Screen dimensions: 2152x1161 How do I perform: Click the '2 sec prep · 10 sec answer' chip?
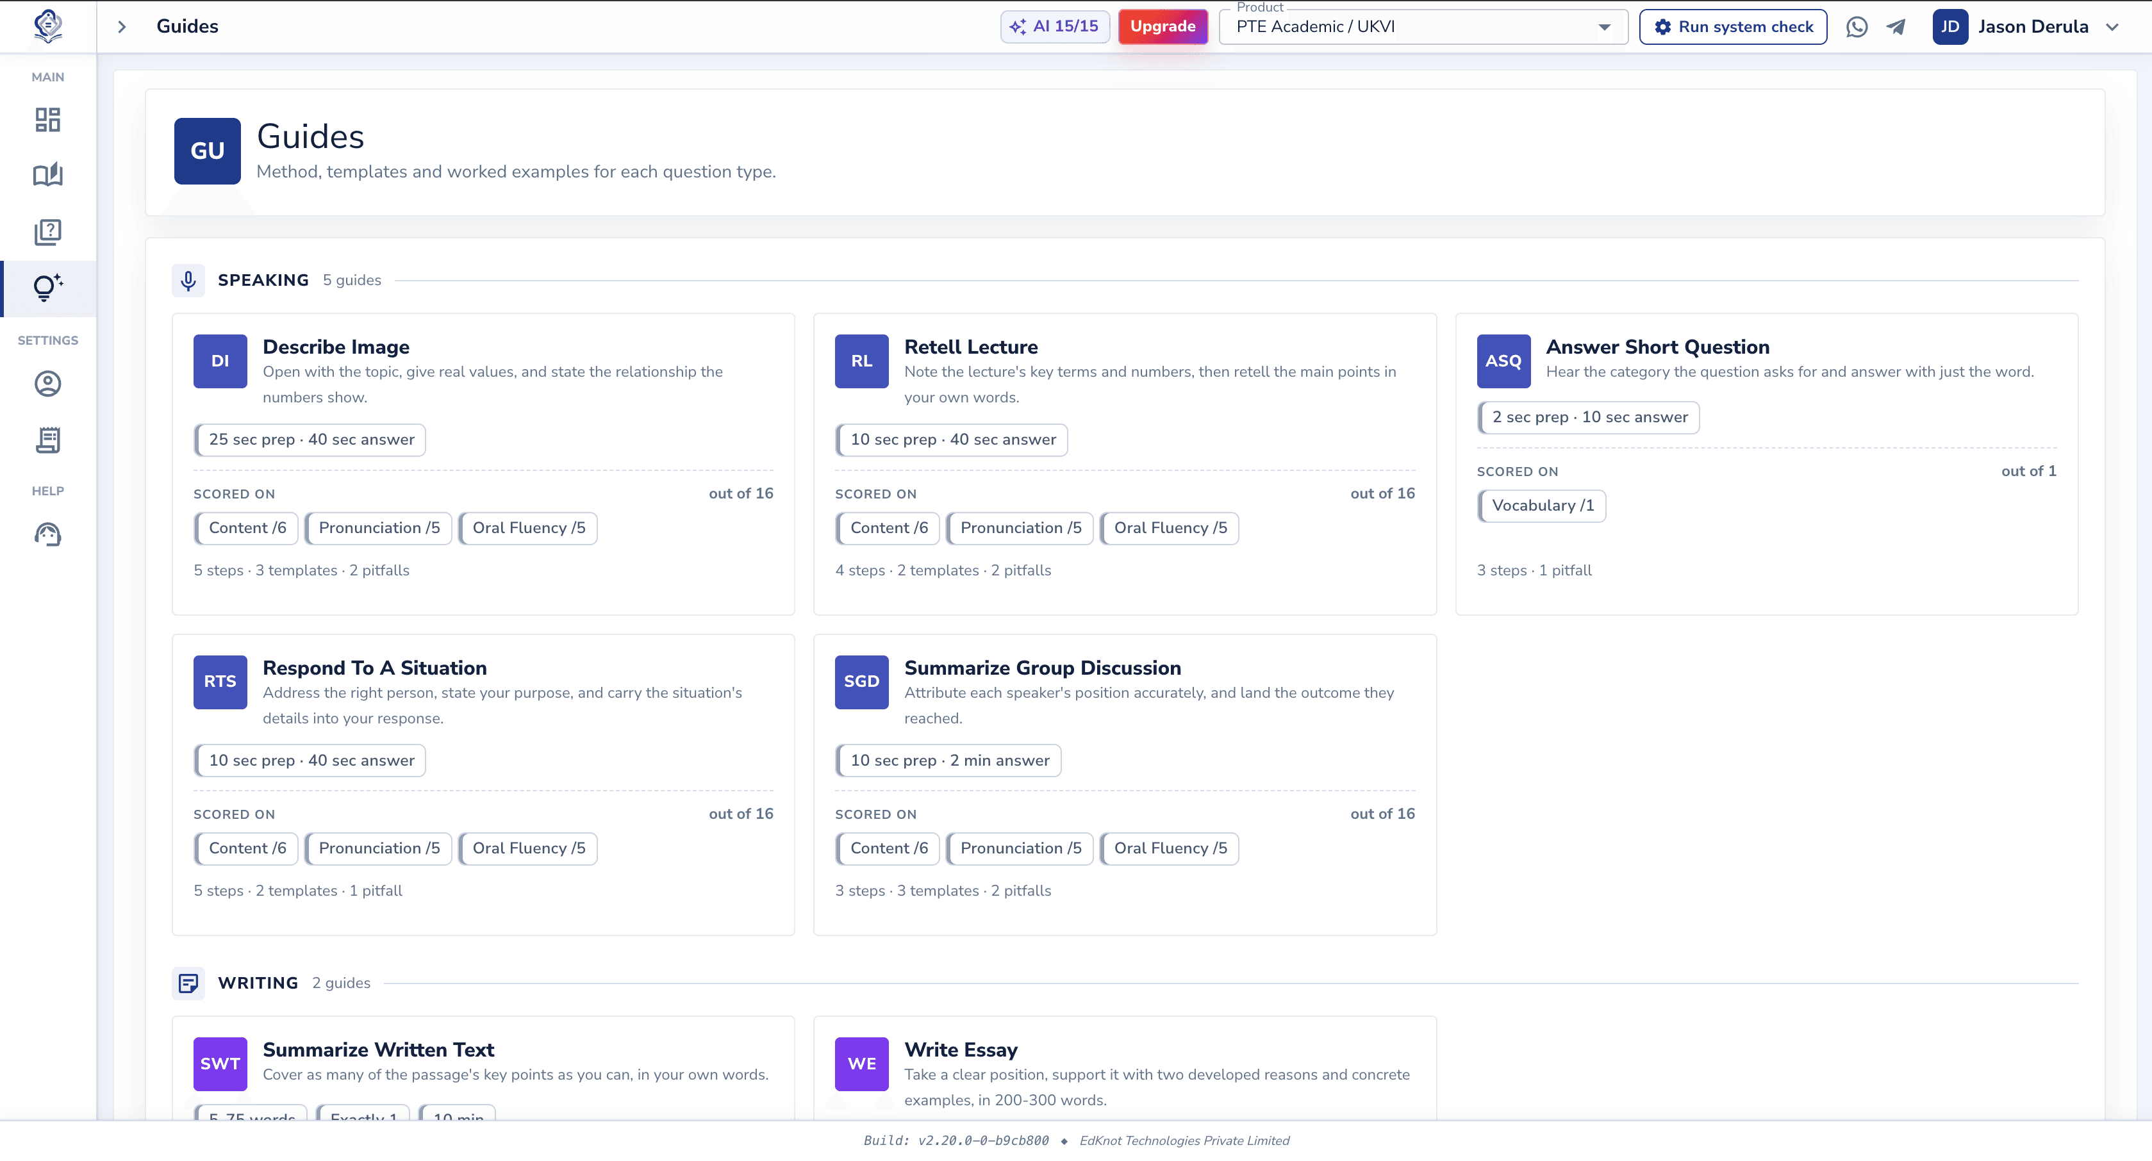click(1588, 416)
